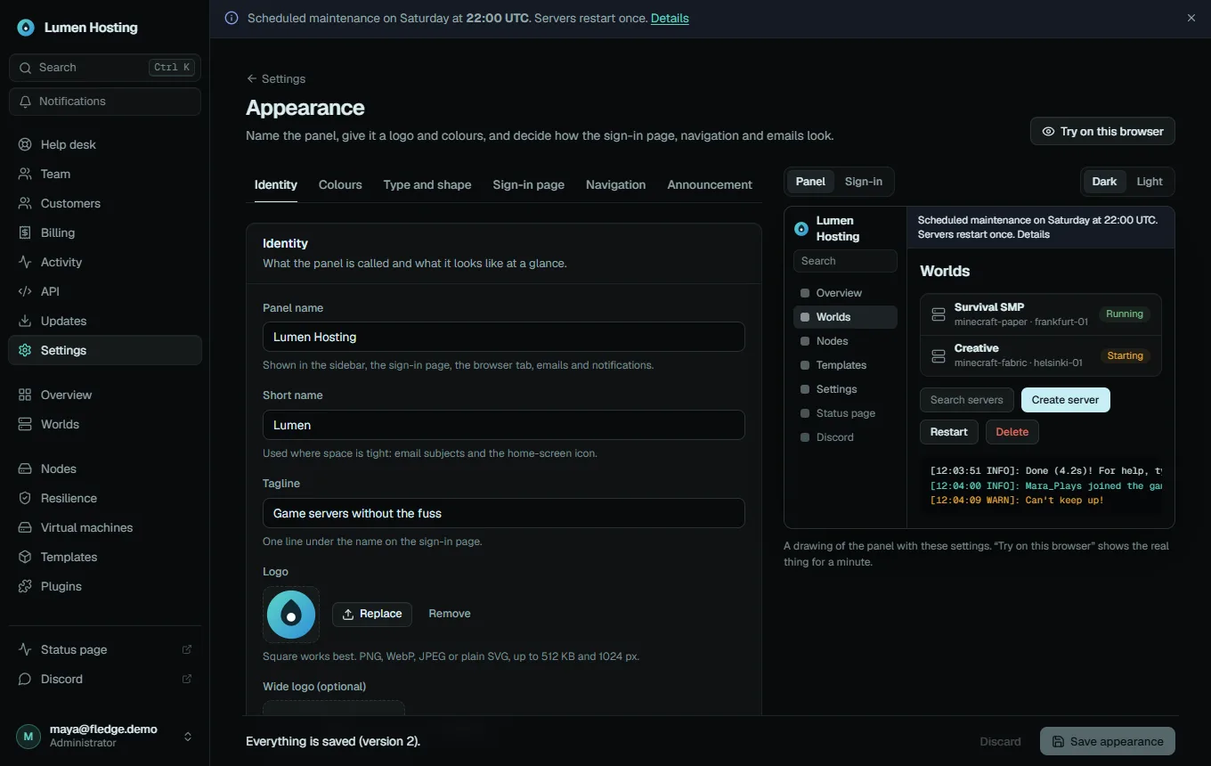Click the square logo thumbnail
Screen dimensions: 1211x766
point(291,614)
